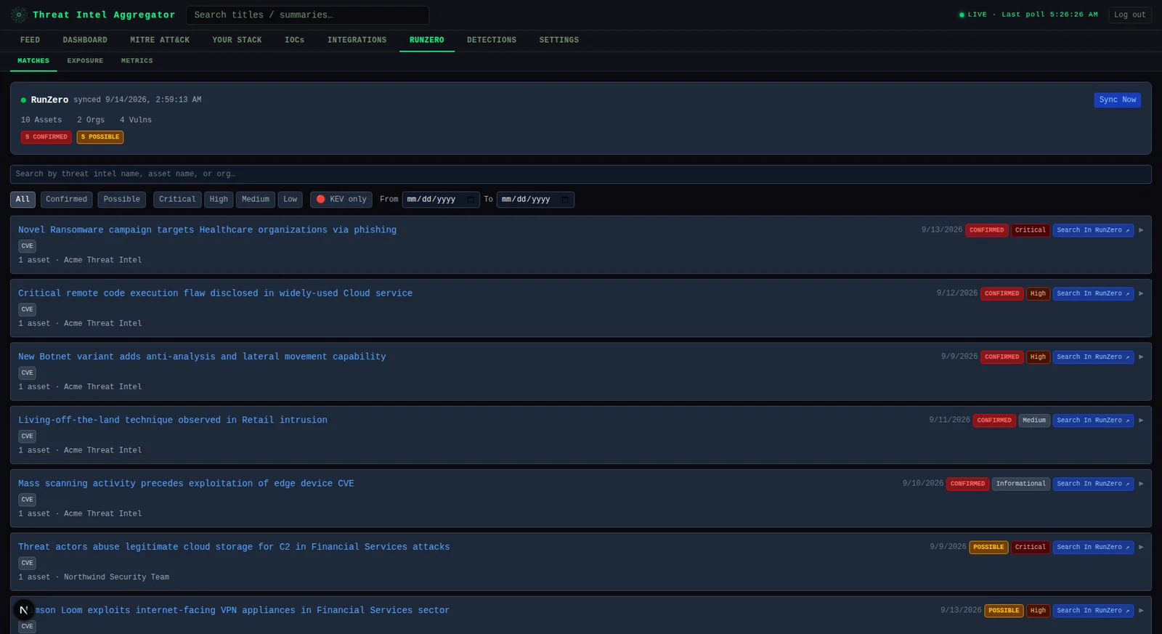Screen dimensions: 1162x634
Task: Search In RunZero for Mass scanning activity
Action: (x=1093, y=484)
